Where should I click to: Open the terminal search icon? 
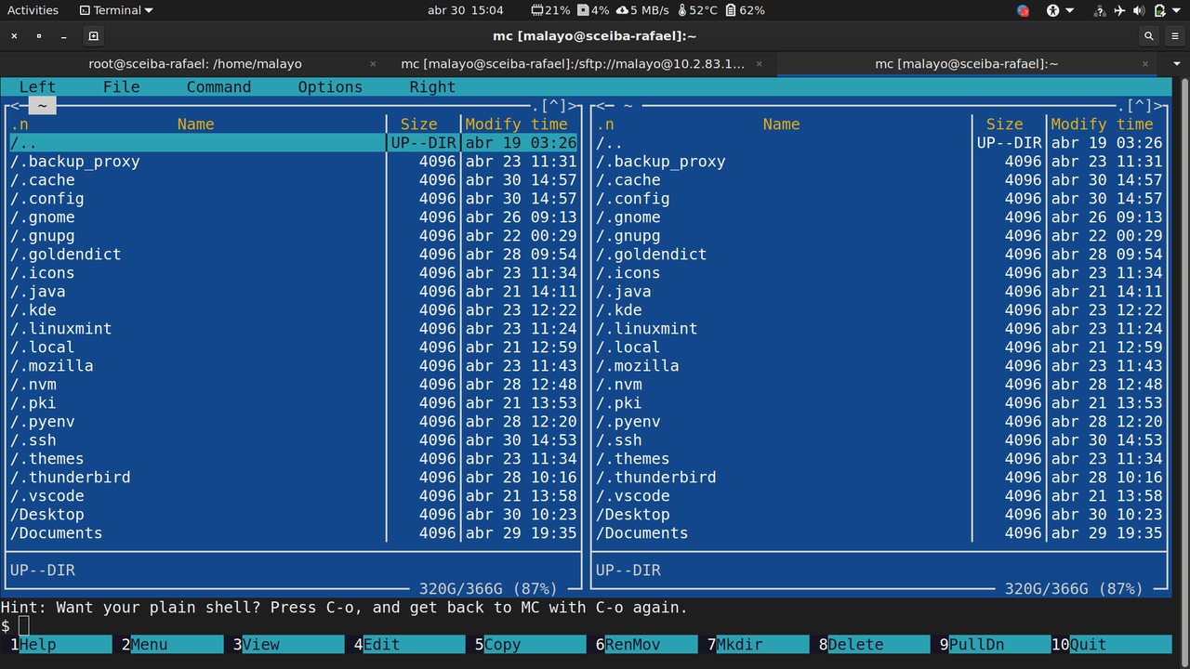pos(1149,36)
